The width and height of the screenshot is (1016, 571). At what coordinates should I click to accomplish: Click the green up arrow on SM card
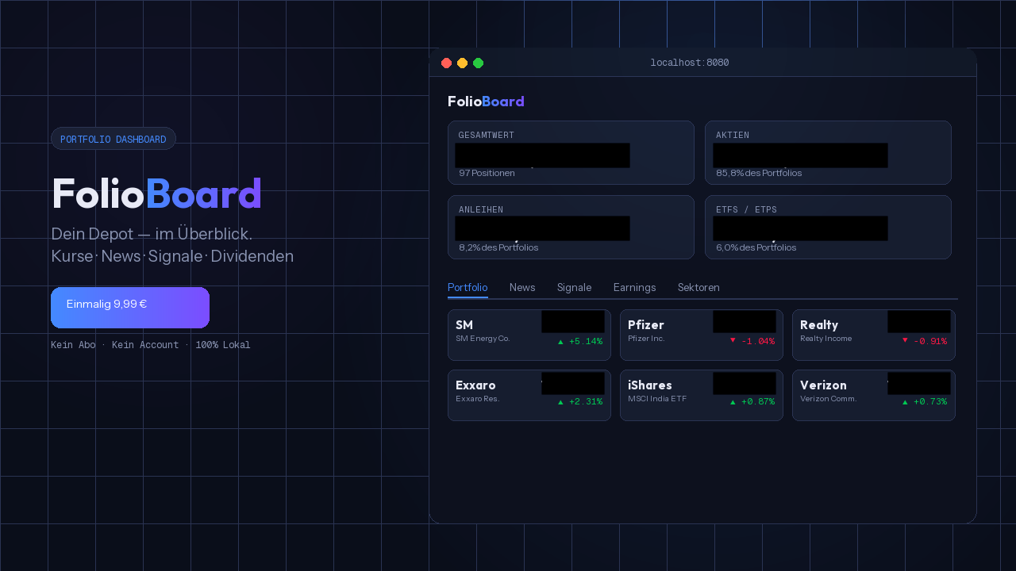(x=561, y=342)
